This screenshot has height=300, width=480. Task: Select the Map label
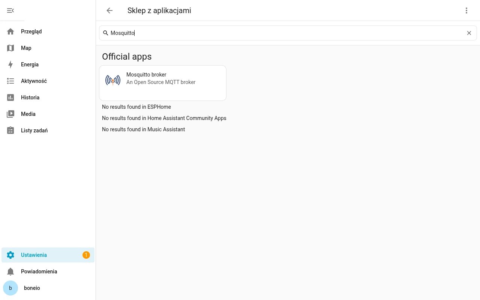coord(26,48)
